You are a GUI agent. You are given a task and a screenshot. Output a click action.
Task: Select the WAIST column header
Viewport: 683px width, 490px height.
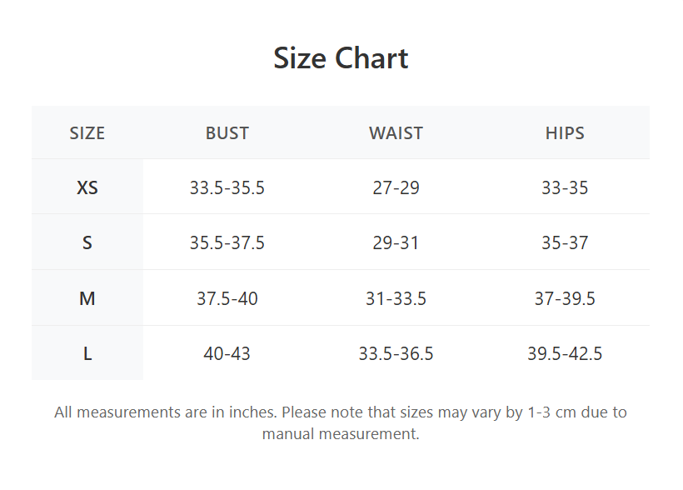point(396,133)
